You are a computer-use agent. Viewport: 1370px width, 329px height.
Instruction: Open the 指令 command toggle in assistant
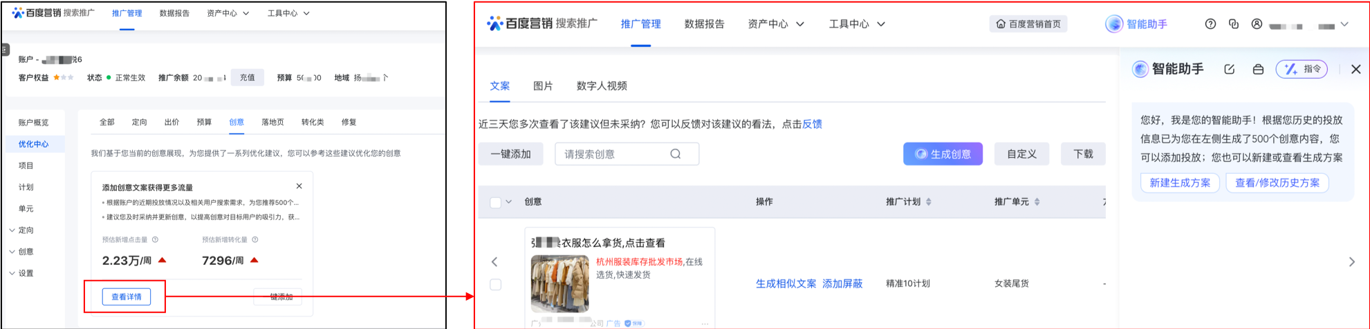click(x=1302, y=69)
